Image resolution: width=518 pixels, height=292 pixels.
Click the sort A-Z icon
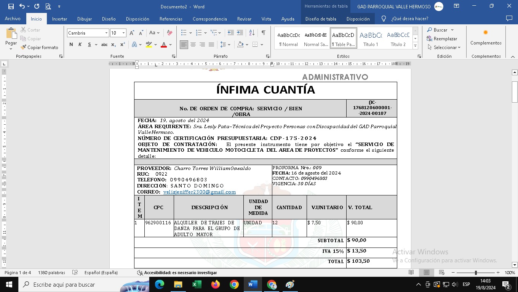252,33
